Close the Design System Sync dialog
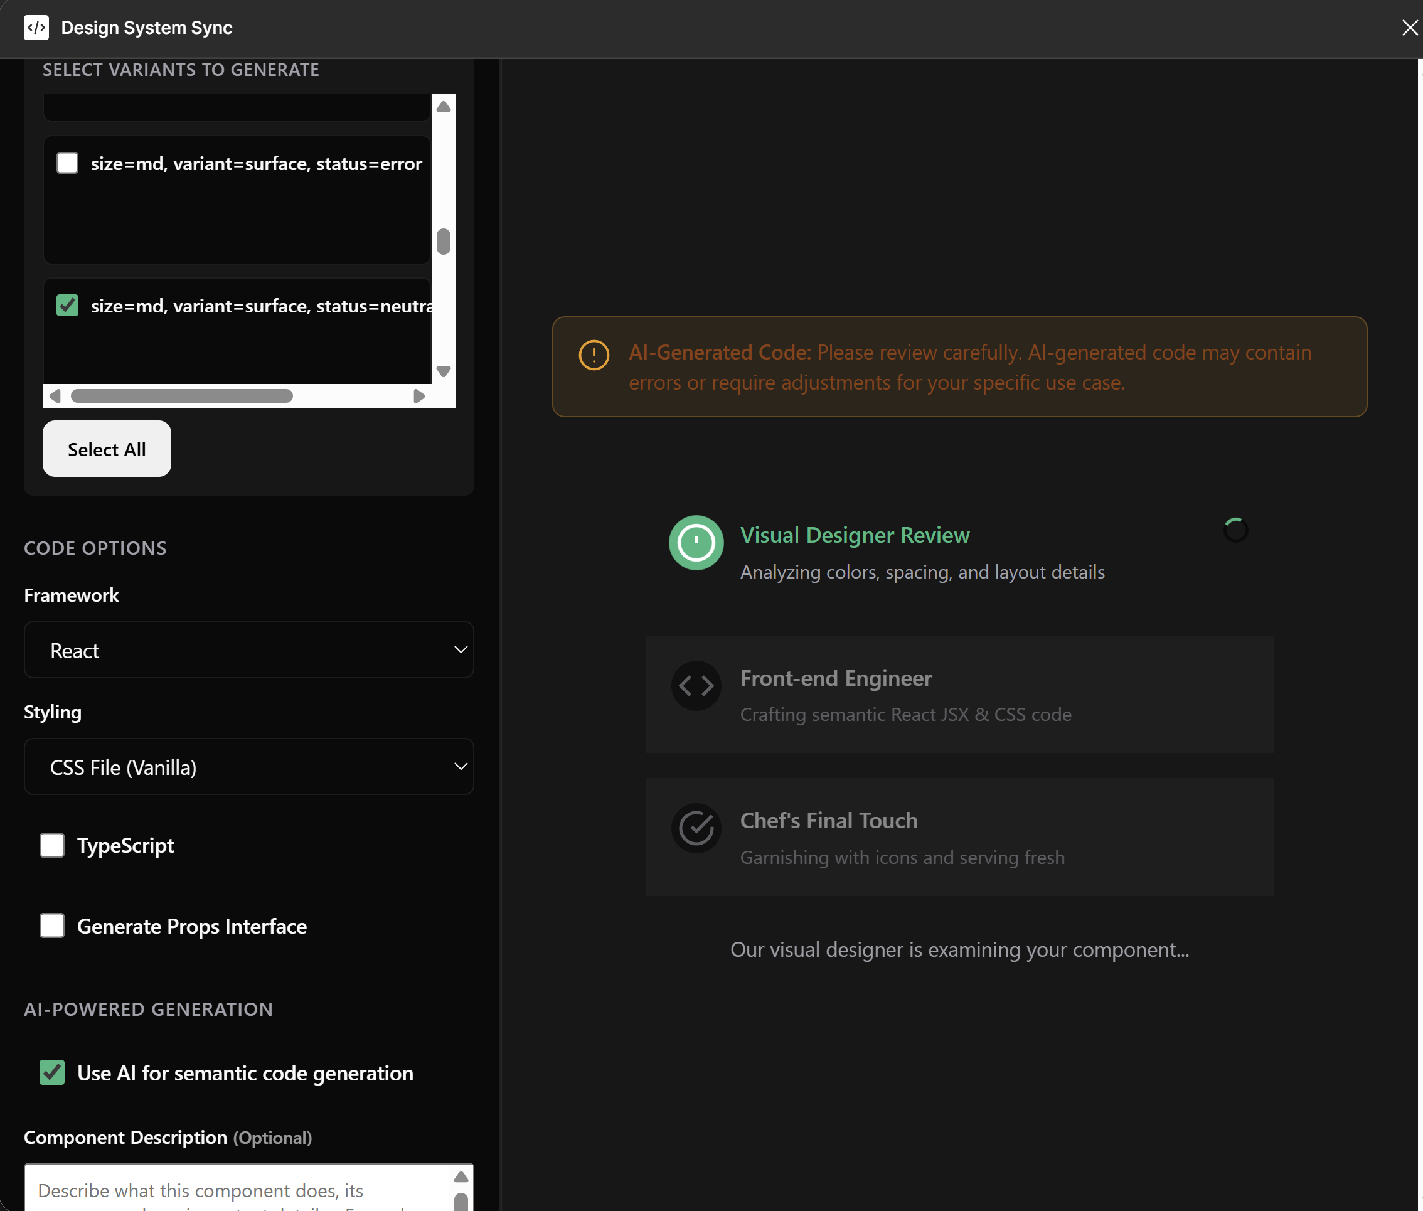This screenshot has height=1211, width=1423. point(1409,27)
